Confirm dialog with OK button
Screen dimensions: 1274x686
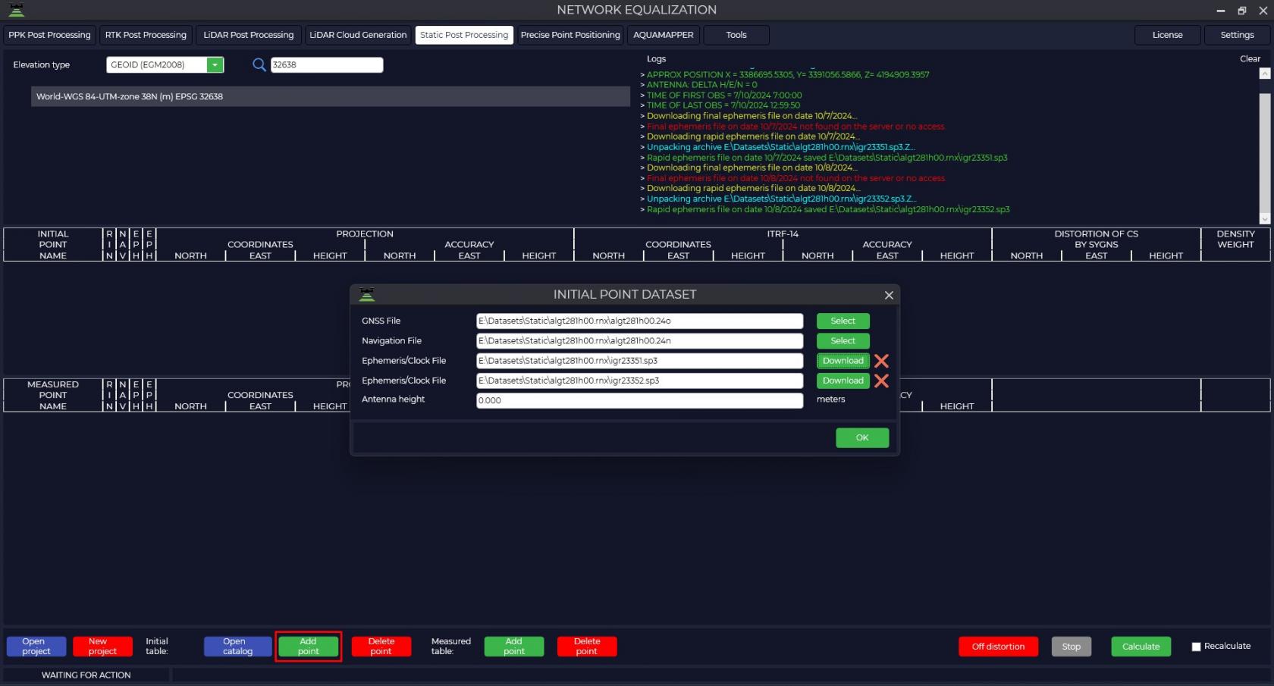pos(862,437)
